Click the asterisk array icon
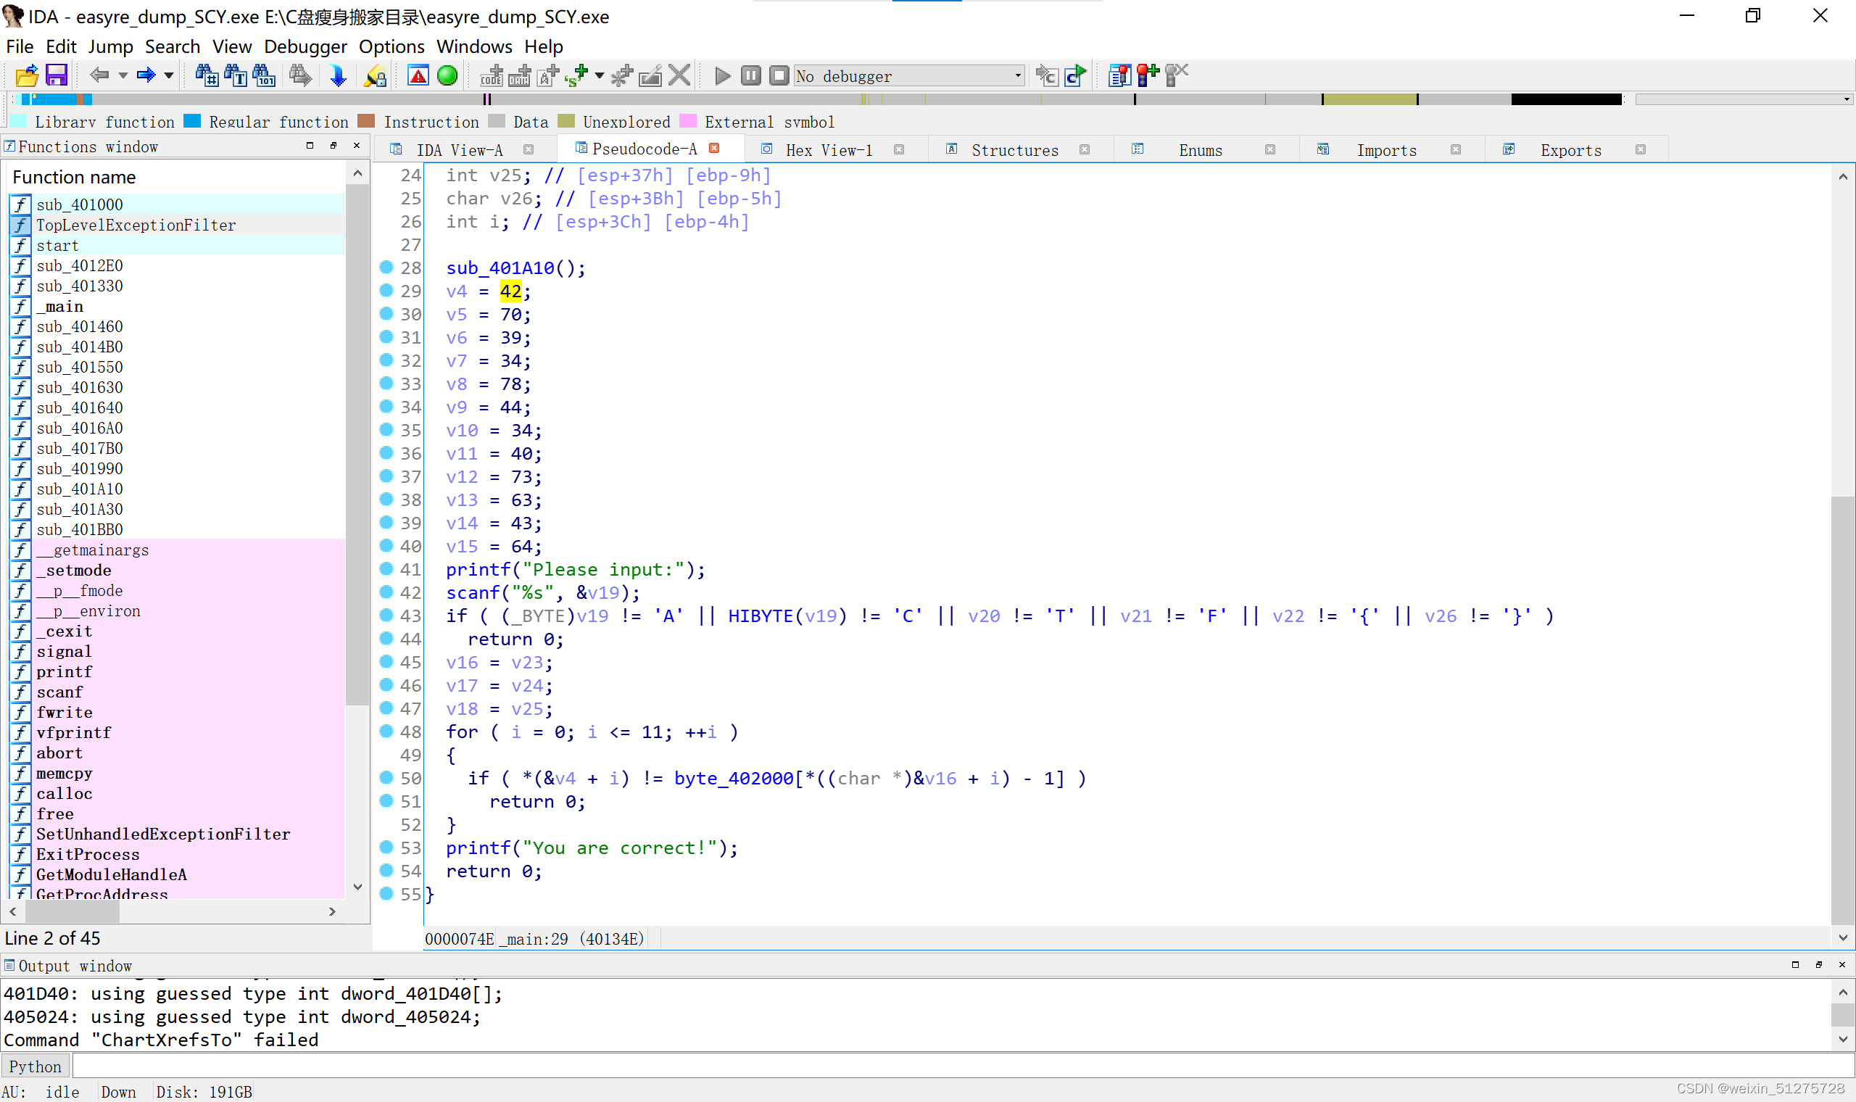The height and width of the screenshot is (1102, 1856). pos(621,75)
